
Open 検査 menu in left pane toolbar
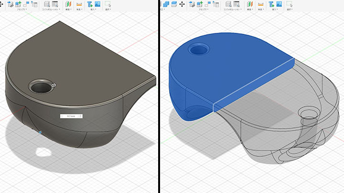coord(80,9)
